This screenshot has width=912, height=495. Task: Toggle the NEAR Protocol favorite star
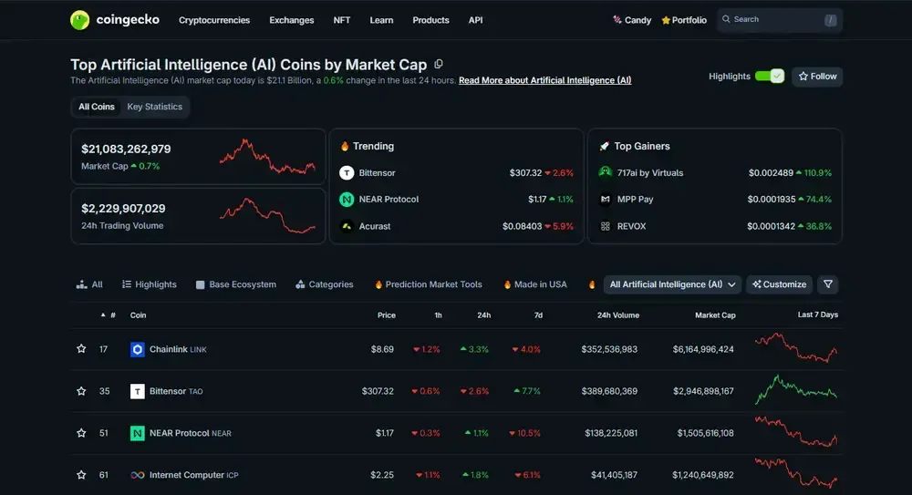tap(81, 433)
